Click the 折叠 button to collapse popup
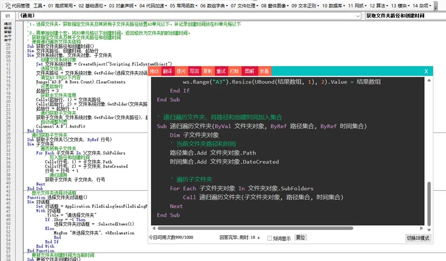The height and width of the screenshot is (261, 446). 264,71
